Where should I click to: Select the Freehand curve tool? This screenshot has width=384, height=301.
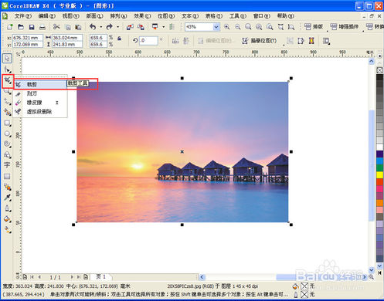tap(7, 102)
